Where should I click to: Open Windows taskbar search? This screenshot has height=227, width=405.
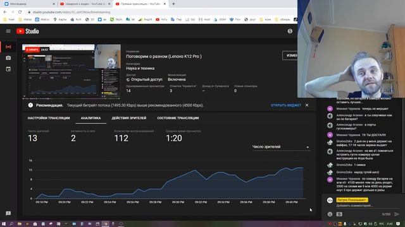[x=11, y=224]
